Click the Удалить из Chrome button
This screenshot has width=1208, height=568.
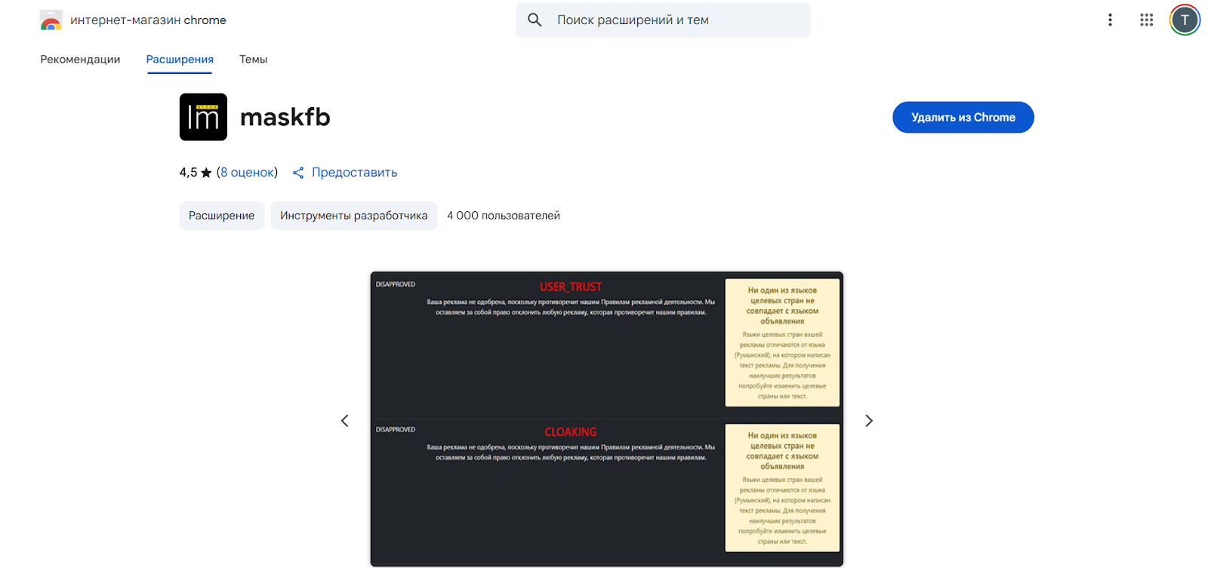(963, 118)
